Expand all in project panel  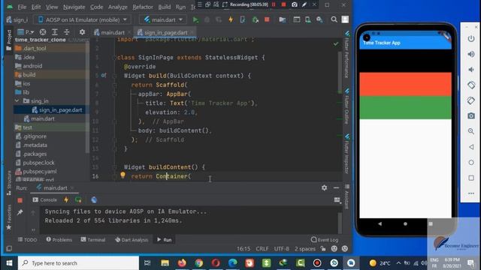[55, 32]
